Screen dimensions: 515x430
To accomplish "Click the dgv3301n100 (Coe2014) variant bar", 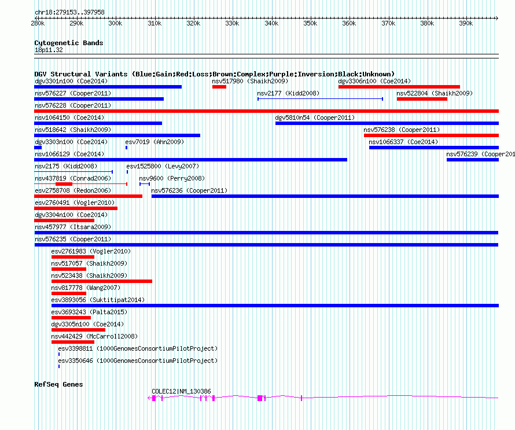I will (108, 87).
